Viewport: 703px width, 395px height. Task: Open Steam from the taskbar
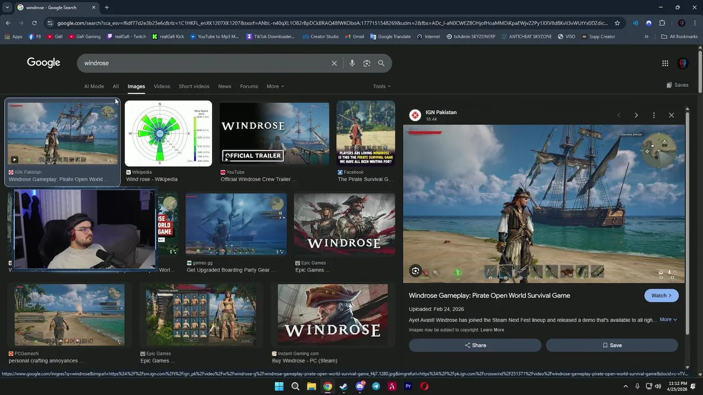344,386
